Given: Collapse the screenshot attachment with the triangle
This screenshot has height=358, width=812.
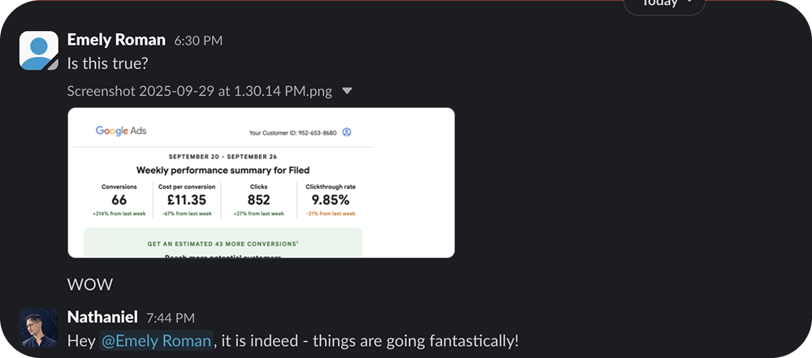Looking at the screenshot, I should pyautogui.click(x=348, y=91).
